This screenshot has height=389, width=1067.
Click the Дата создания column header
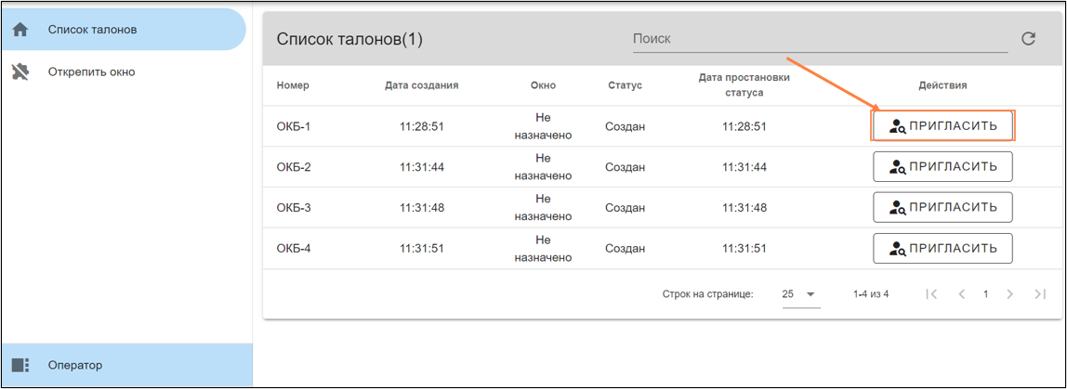[x=421, y=85]
